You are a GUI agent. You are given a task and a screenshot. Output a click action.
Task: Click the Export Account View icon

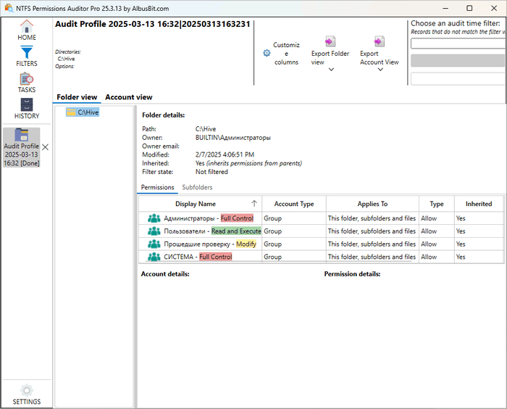point(379,41)
